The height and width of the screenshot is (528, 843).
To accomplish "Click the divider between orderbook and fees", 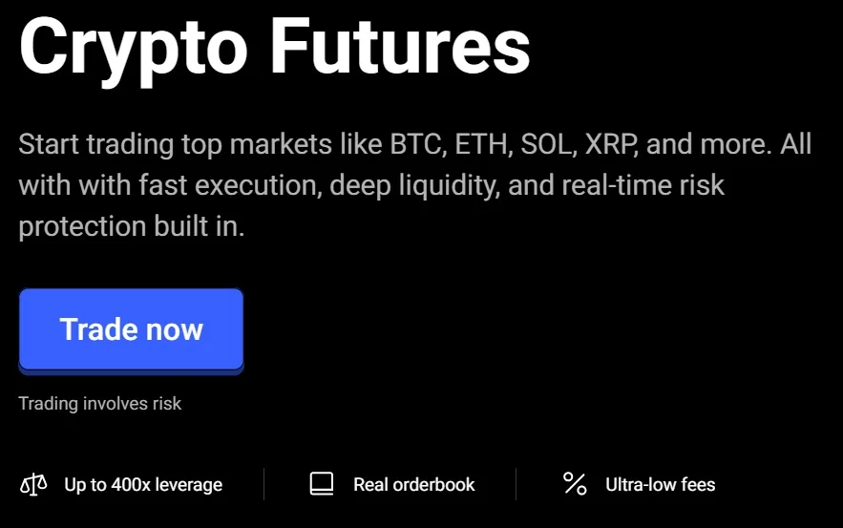I will pos(516,484).
